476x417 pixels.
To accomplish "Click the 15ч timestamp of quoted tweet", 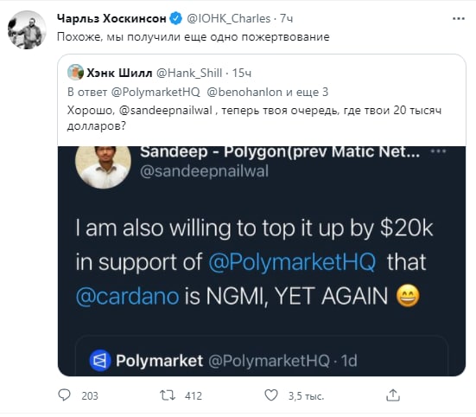I will [242, 73].
